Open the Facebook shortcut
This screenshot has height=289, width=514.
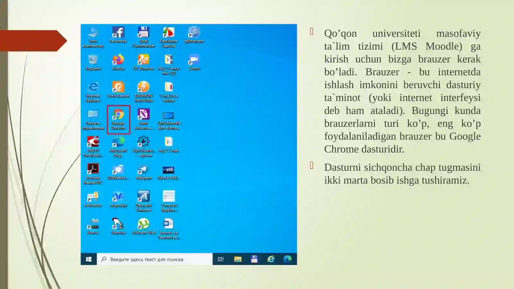coord(118,34)
